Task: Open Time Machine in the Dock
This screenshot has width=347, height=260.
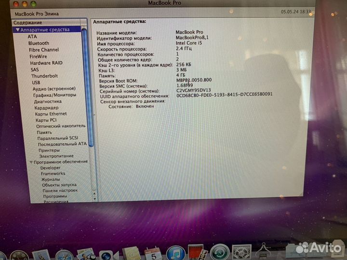Action: click(220, 252)
